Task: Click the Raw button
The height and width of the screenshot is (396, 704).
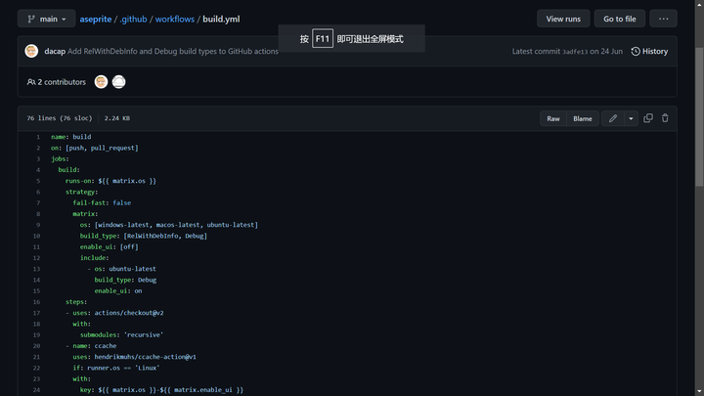Action: pos(553,118)
